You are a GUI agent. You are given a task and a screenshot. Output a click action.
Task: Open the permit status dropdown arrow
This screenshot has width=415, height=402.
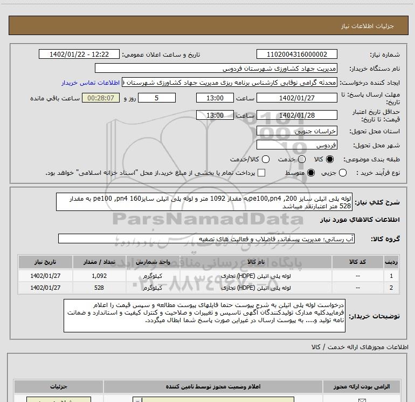point(137,400)
